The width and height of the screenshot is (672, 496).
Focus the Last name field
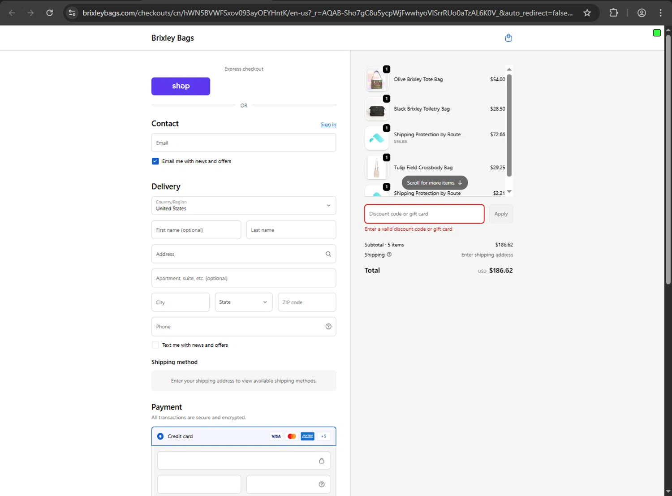point(291,230)
